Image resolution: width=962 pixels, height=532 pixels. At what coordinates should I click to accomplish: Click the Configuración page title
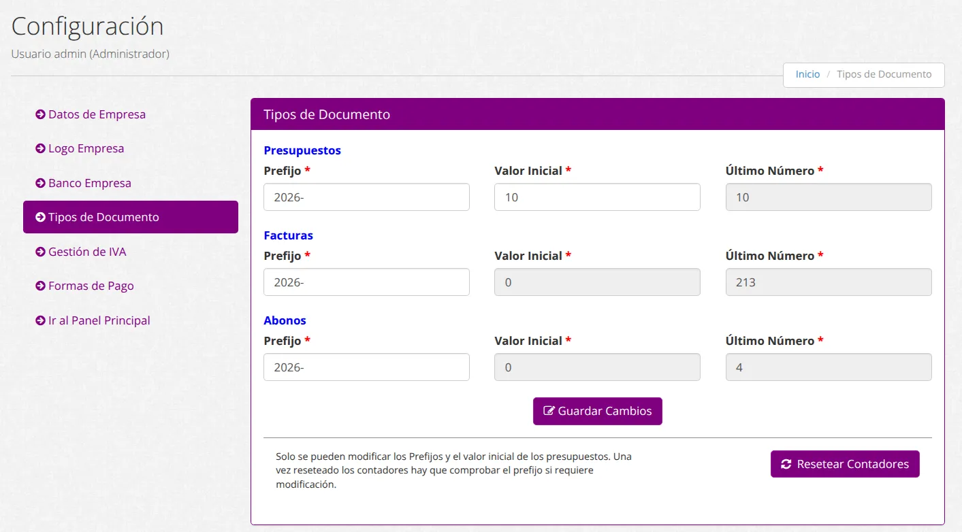point(88,27)
